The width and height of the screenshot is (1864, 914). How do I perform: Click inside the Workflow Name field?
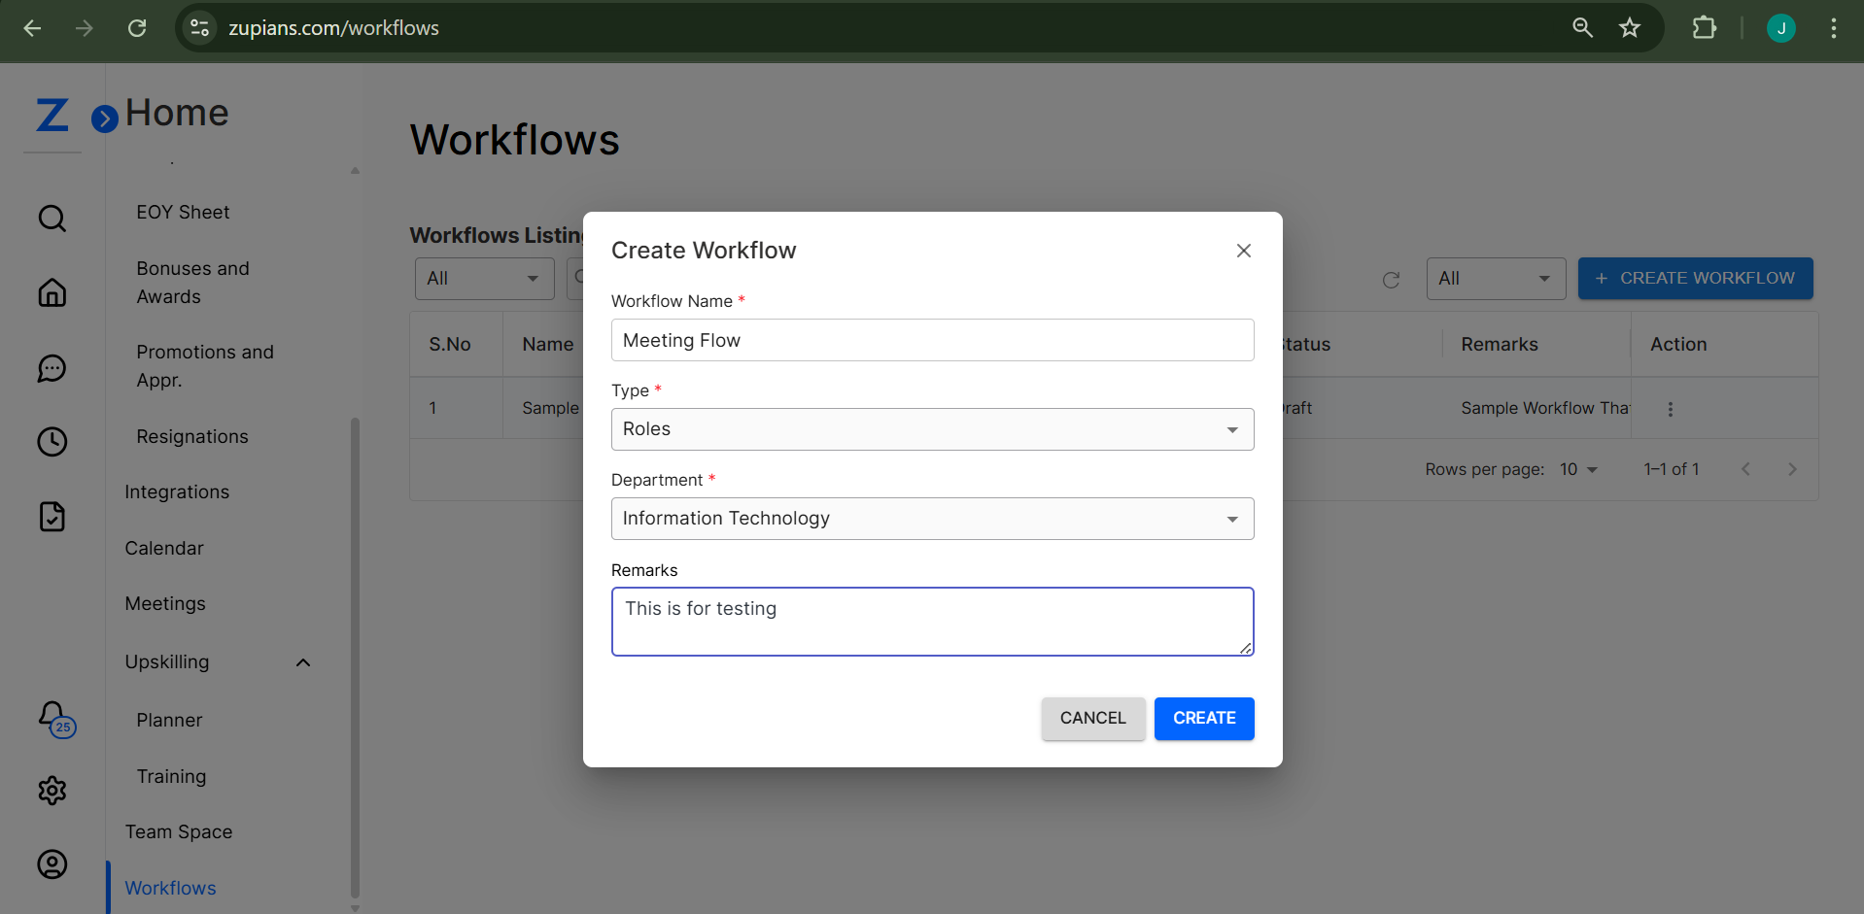[931, 340]
